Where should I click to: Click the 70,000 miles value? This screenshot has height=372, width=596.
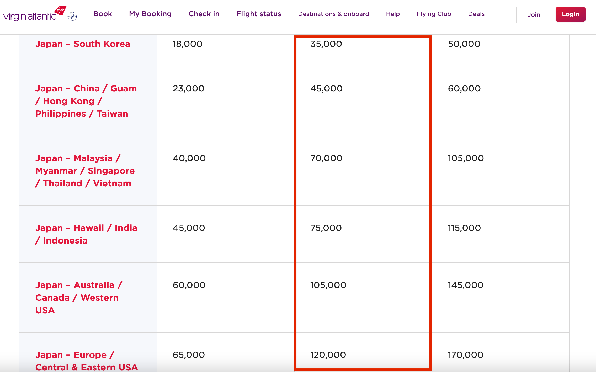tap(326, 158)
